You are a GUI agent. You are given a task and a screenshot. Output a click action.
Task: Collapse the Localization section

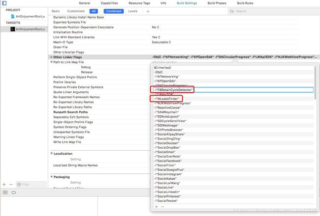tap(51, 153)
